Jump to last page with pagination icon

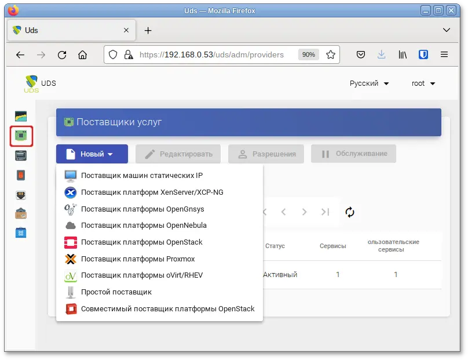click(x=325, y=212)
